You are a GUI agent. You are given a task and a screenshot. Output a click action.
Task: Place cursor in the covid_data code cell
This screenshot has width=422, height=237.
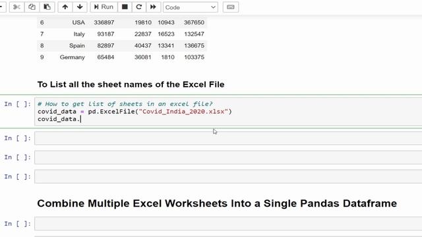[228, 111]
